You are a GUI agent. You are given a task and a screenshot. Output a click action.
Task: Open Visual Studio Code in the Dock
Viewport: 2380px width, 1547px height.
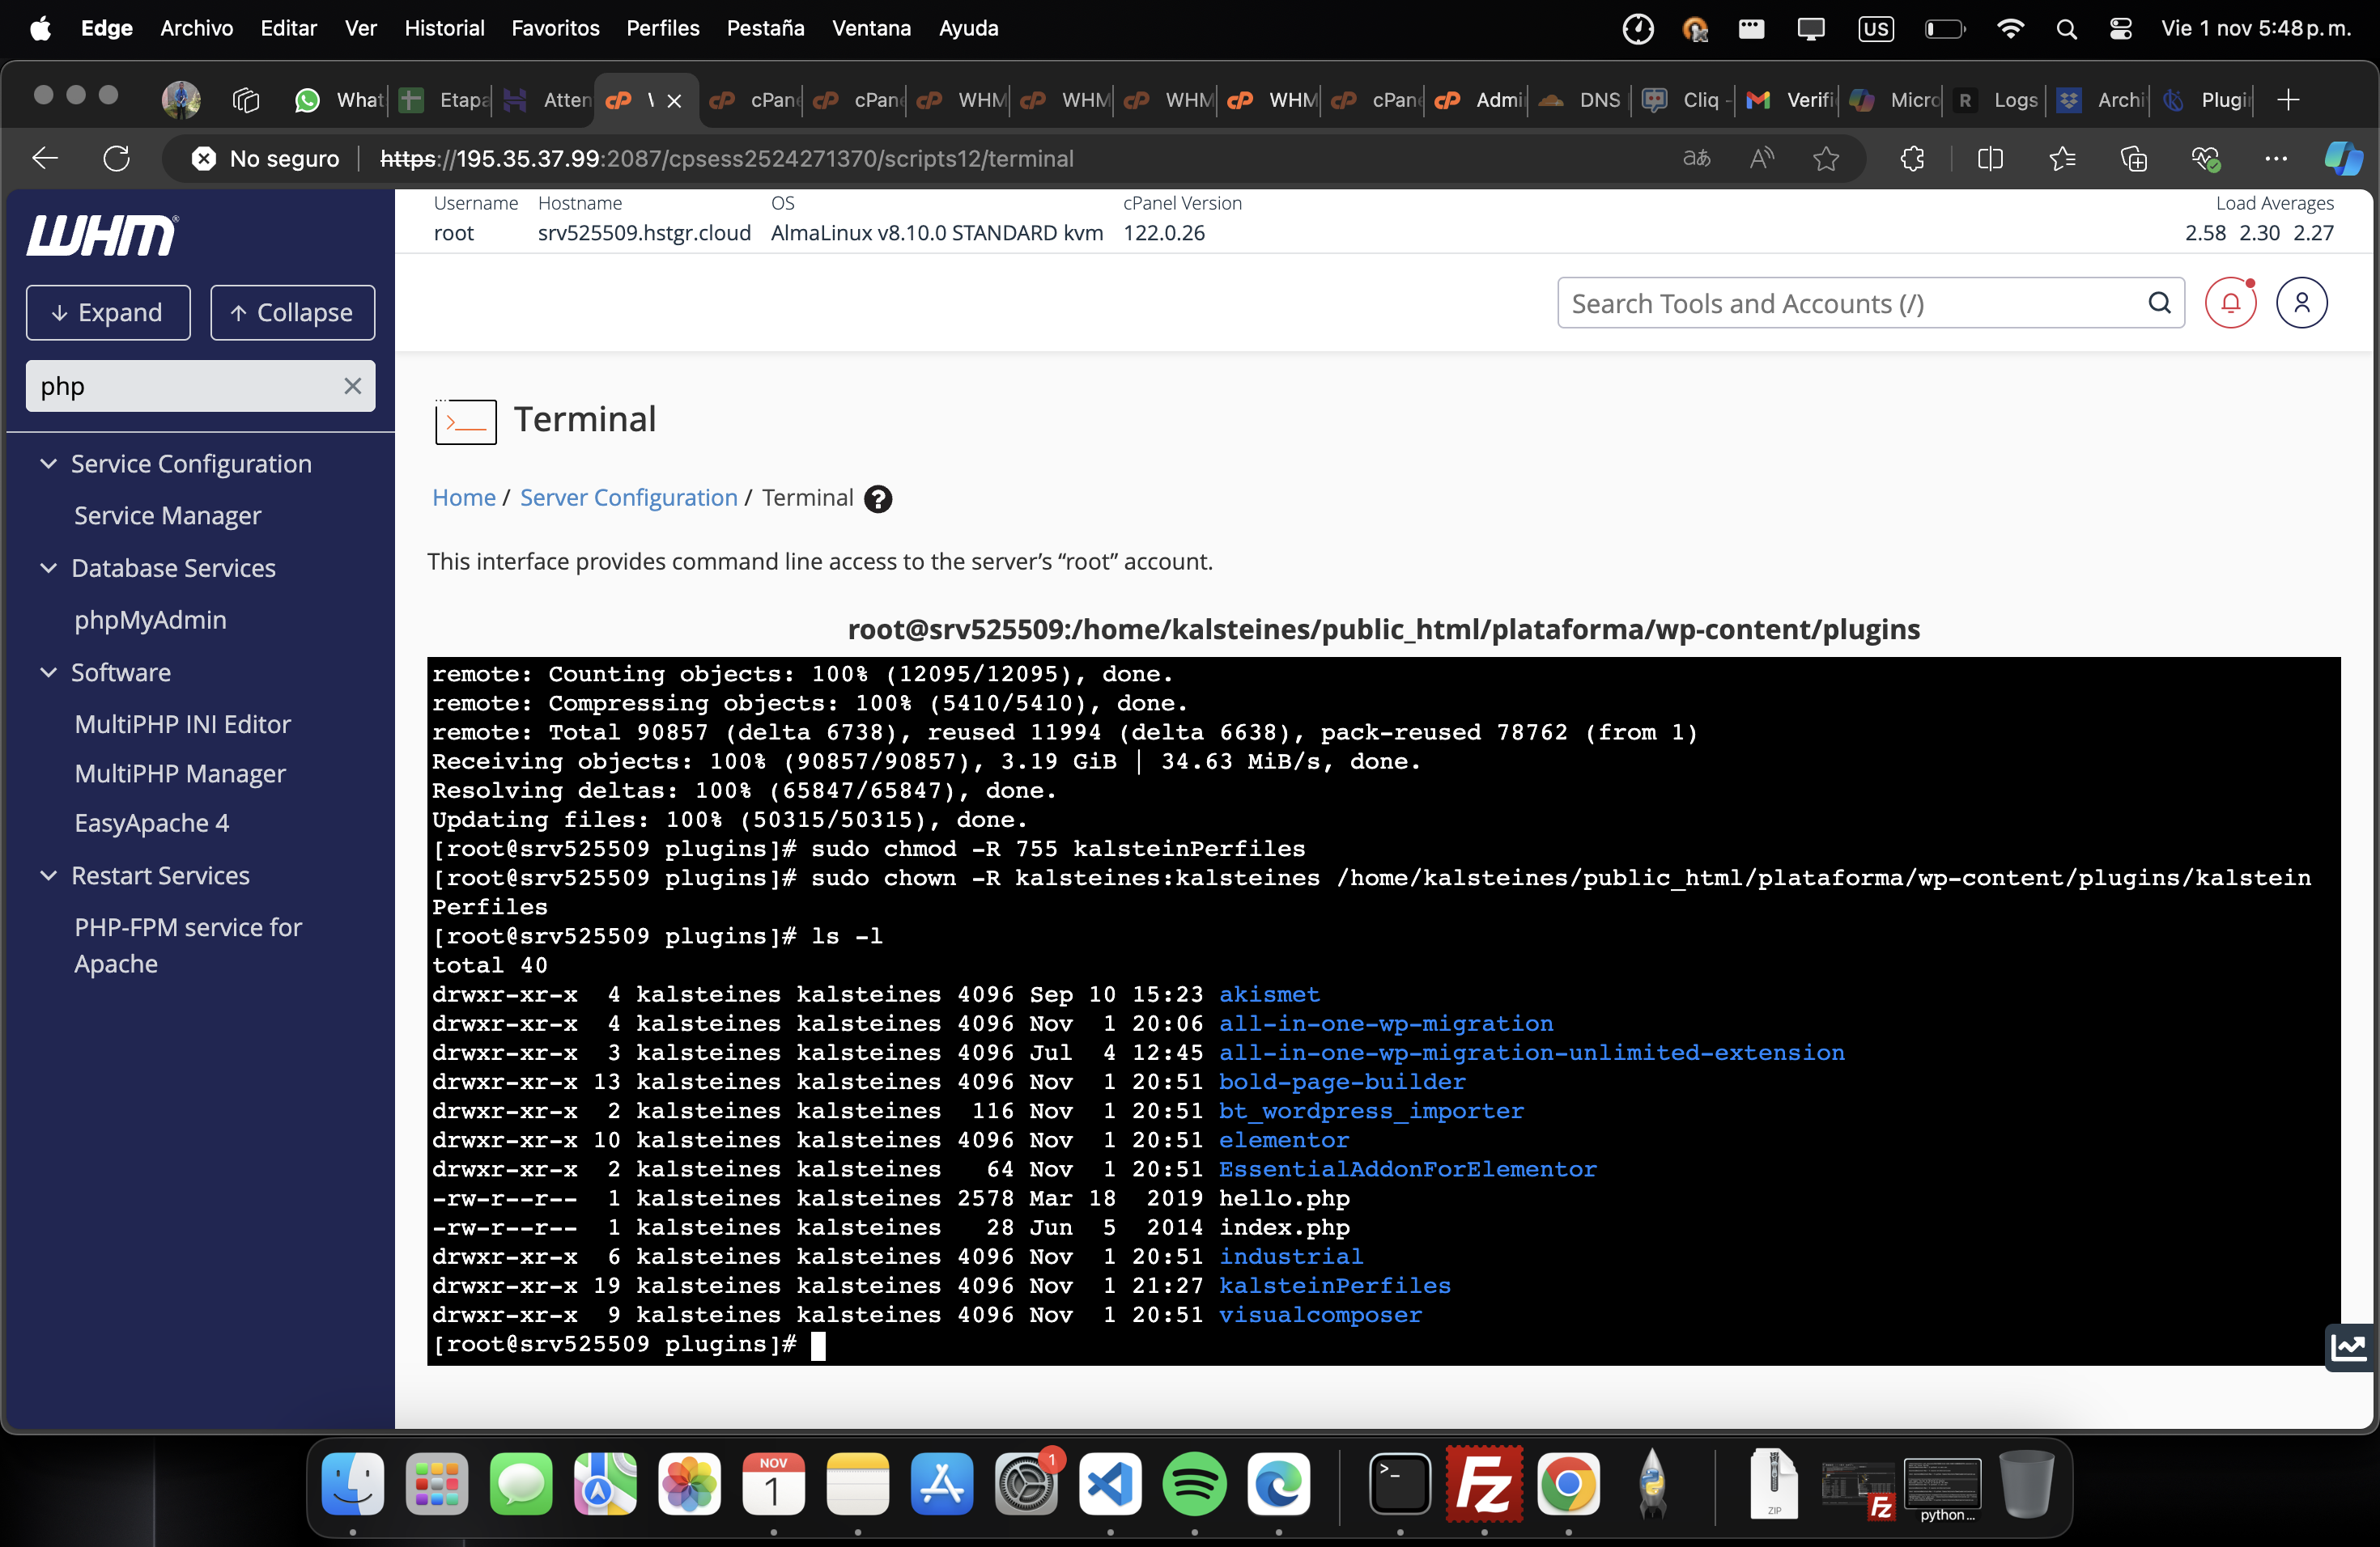point(1110,1484)
